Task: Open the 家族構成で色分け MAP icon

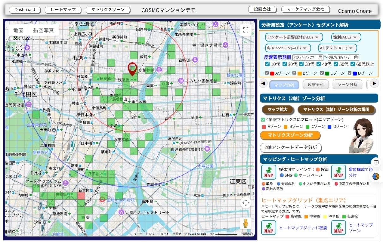Action: point(338,172)
